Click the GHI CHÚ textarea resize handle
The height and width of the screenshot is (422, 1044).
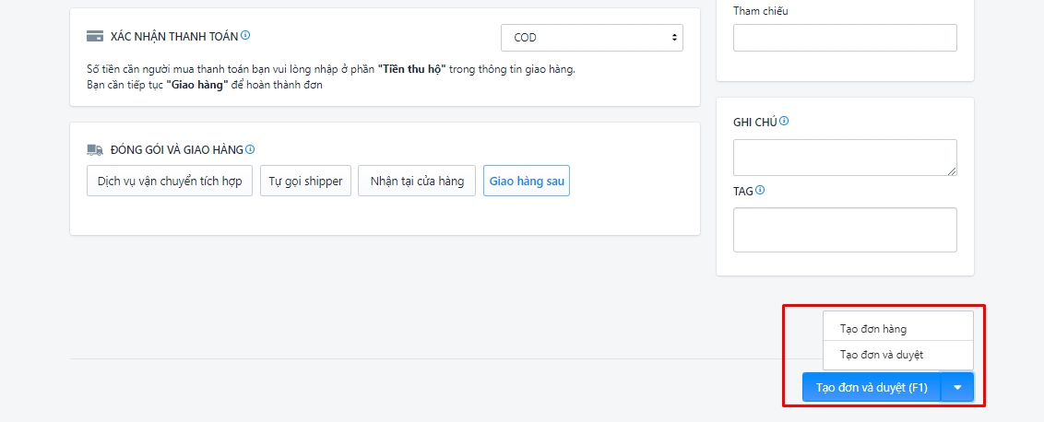[x=952, y=170]
